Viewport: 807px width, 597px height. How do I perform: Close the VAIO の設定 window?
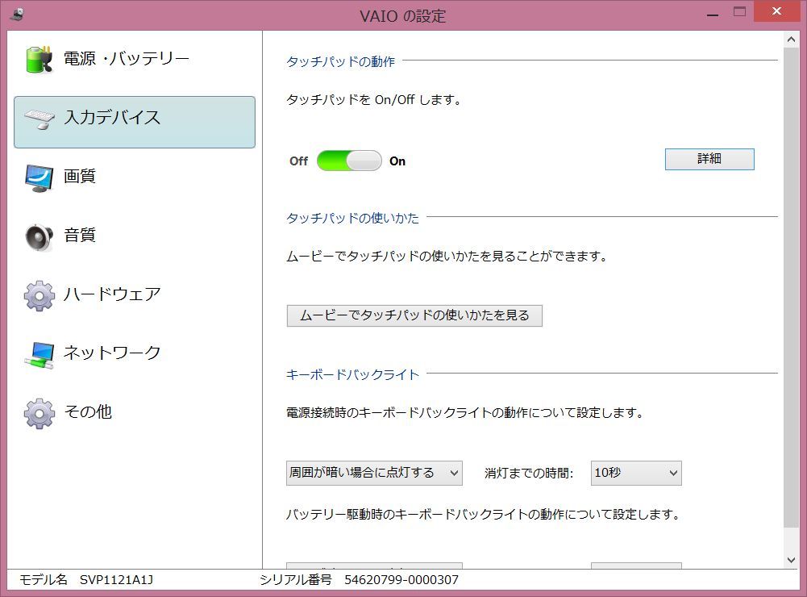click(776, 11)
